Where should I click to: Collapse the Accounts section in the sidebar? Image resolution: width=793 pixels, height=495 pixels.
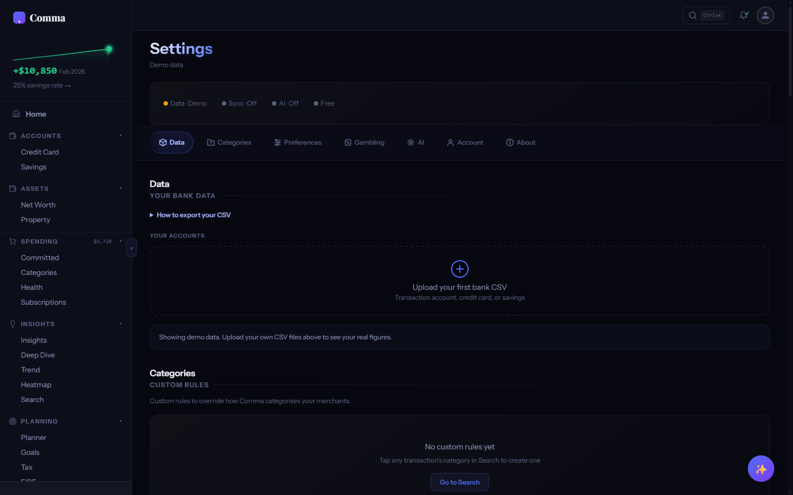coord(121,135)
